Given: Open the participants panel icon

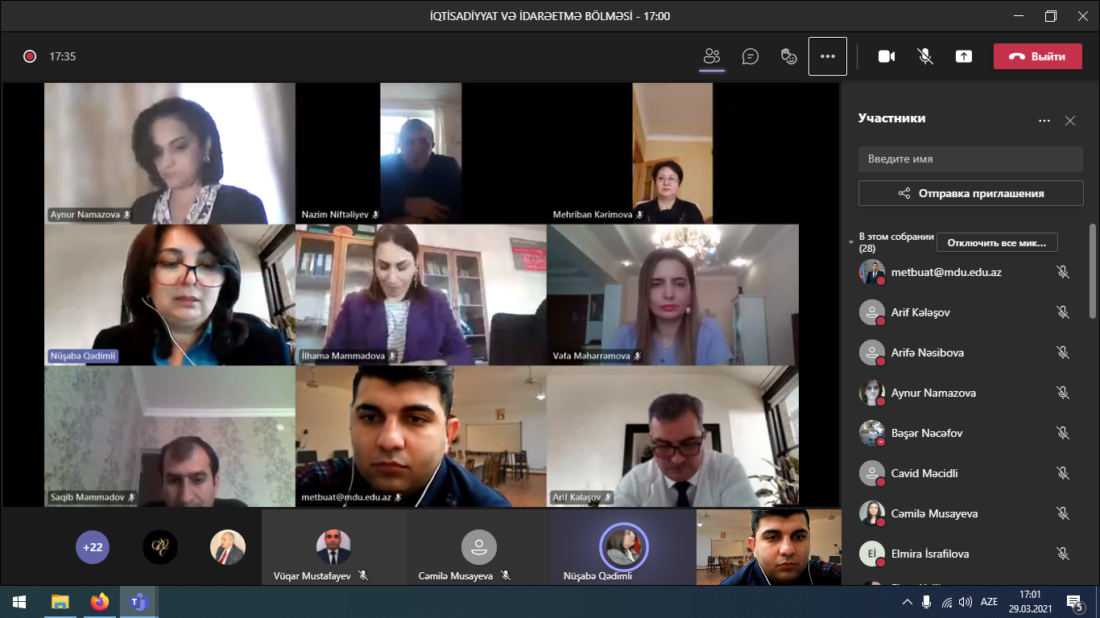Looking at the screenshot, I should point(711,56).
